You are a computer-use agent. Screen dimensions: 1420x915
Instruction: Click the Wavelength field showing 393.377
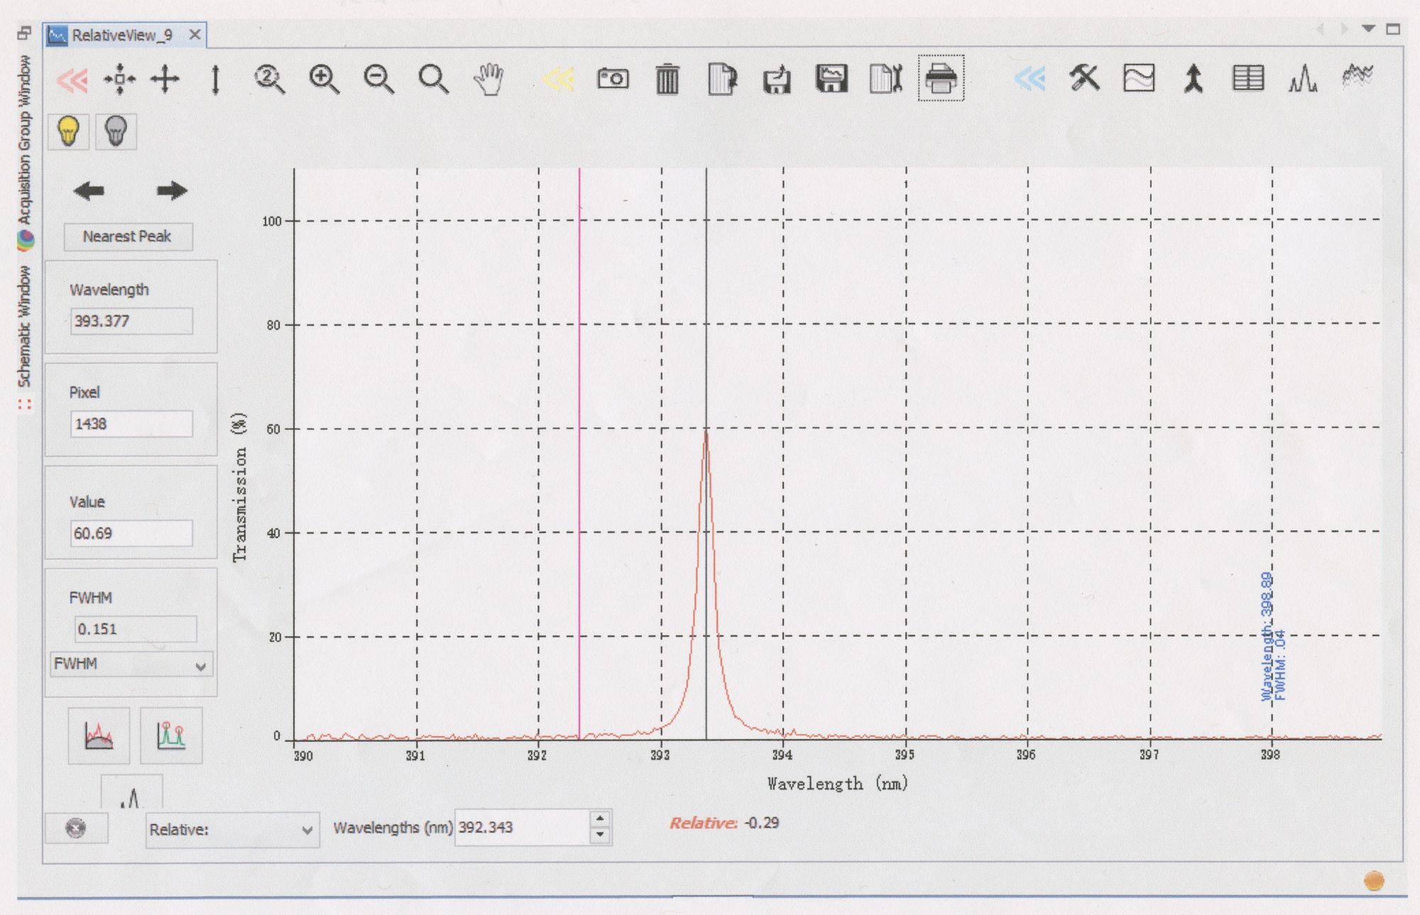click(131, 321)
